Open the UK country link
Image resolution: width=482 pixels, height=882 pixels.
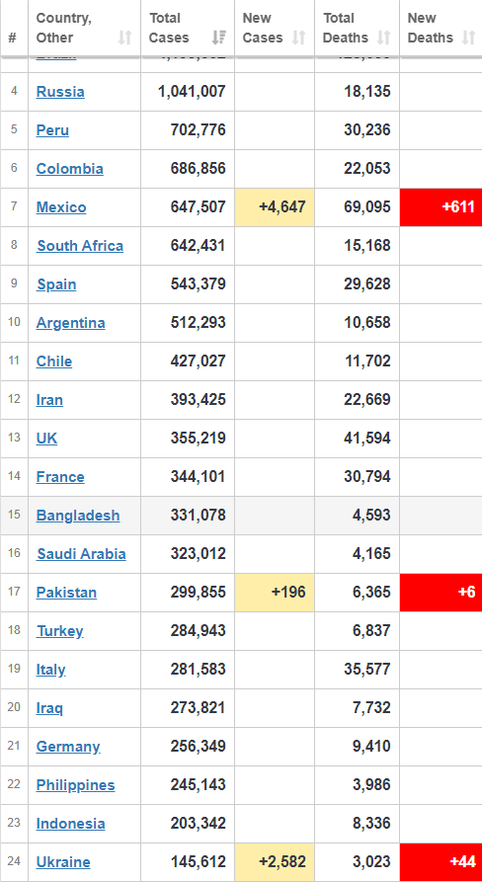(x=46, y=439)
